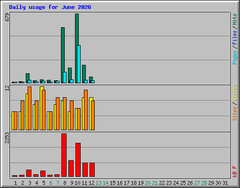Click the red KB bar for day 8
Screen dimensions: 240x188
pyautogui.click(x=64, y=155)
